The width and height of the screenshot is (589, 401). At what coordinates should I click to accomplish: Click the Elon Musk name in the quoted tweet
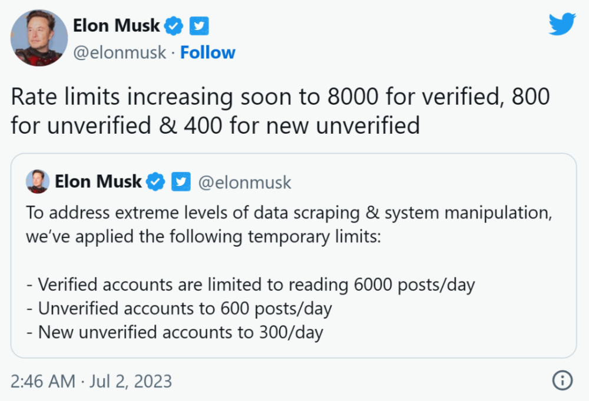[x=98, y=182]
